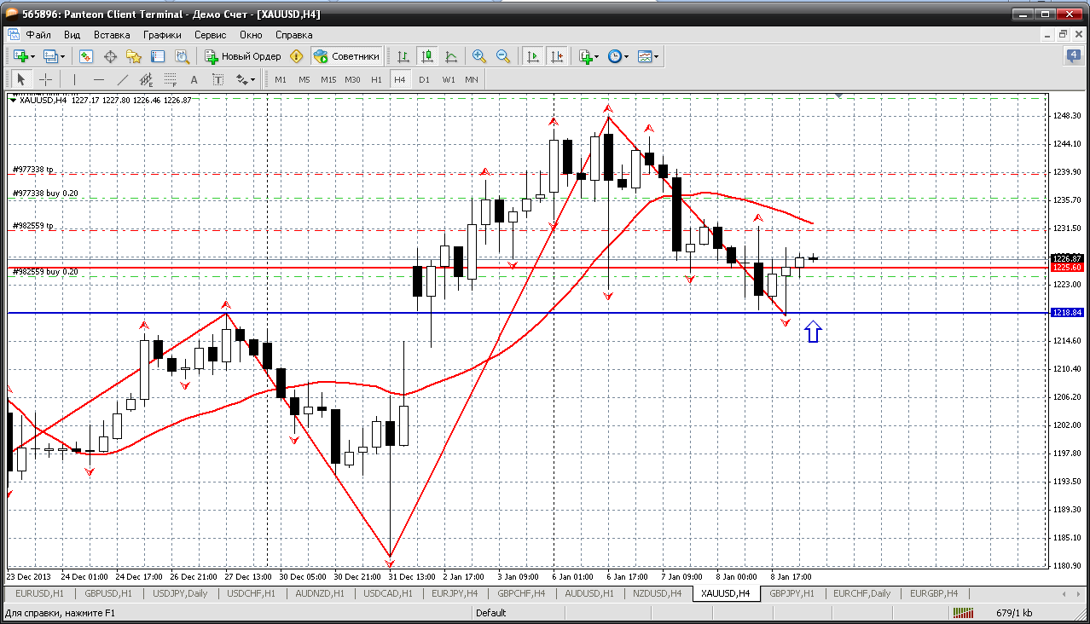The height and width of the screenshot is (624, 1090).
Task: Open the Окно menu
Action: point(251,35)
